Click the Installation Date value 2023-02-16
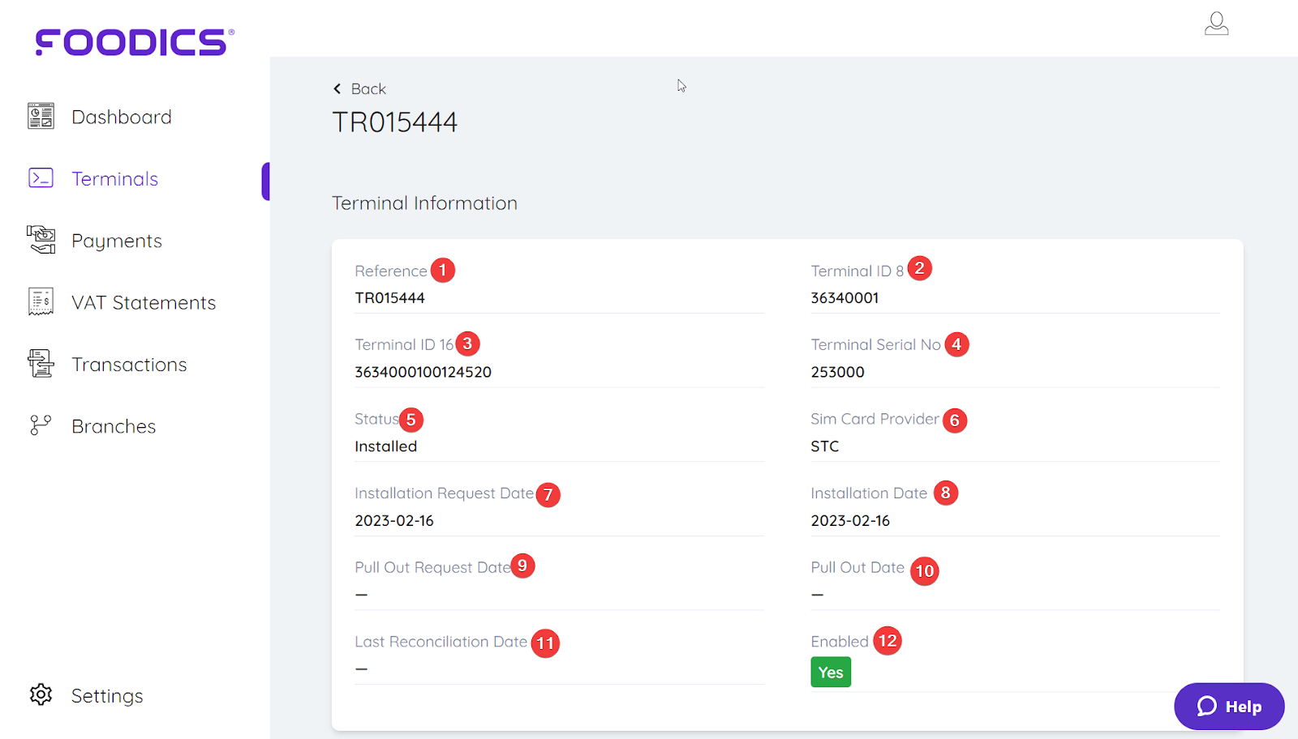The height and width of the screenshot is (739, 1298). click(x=850, y=521)
